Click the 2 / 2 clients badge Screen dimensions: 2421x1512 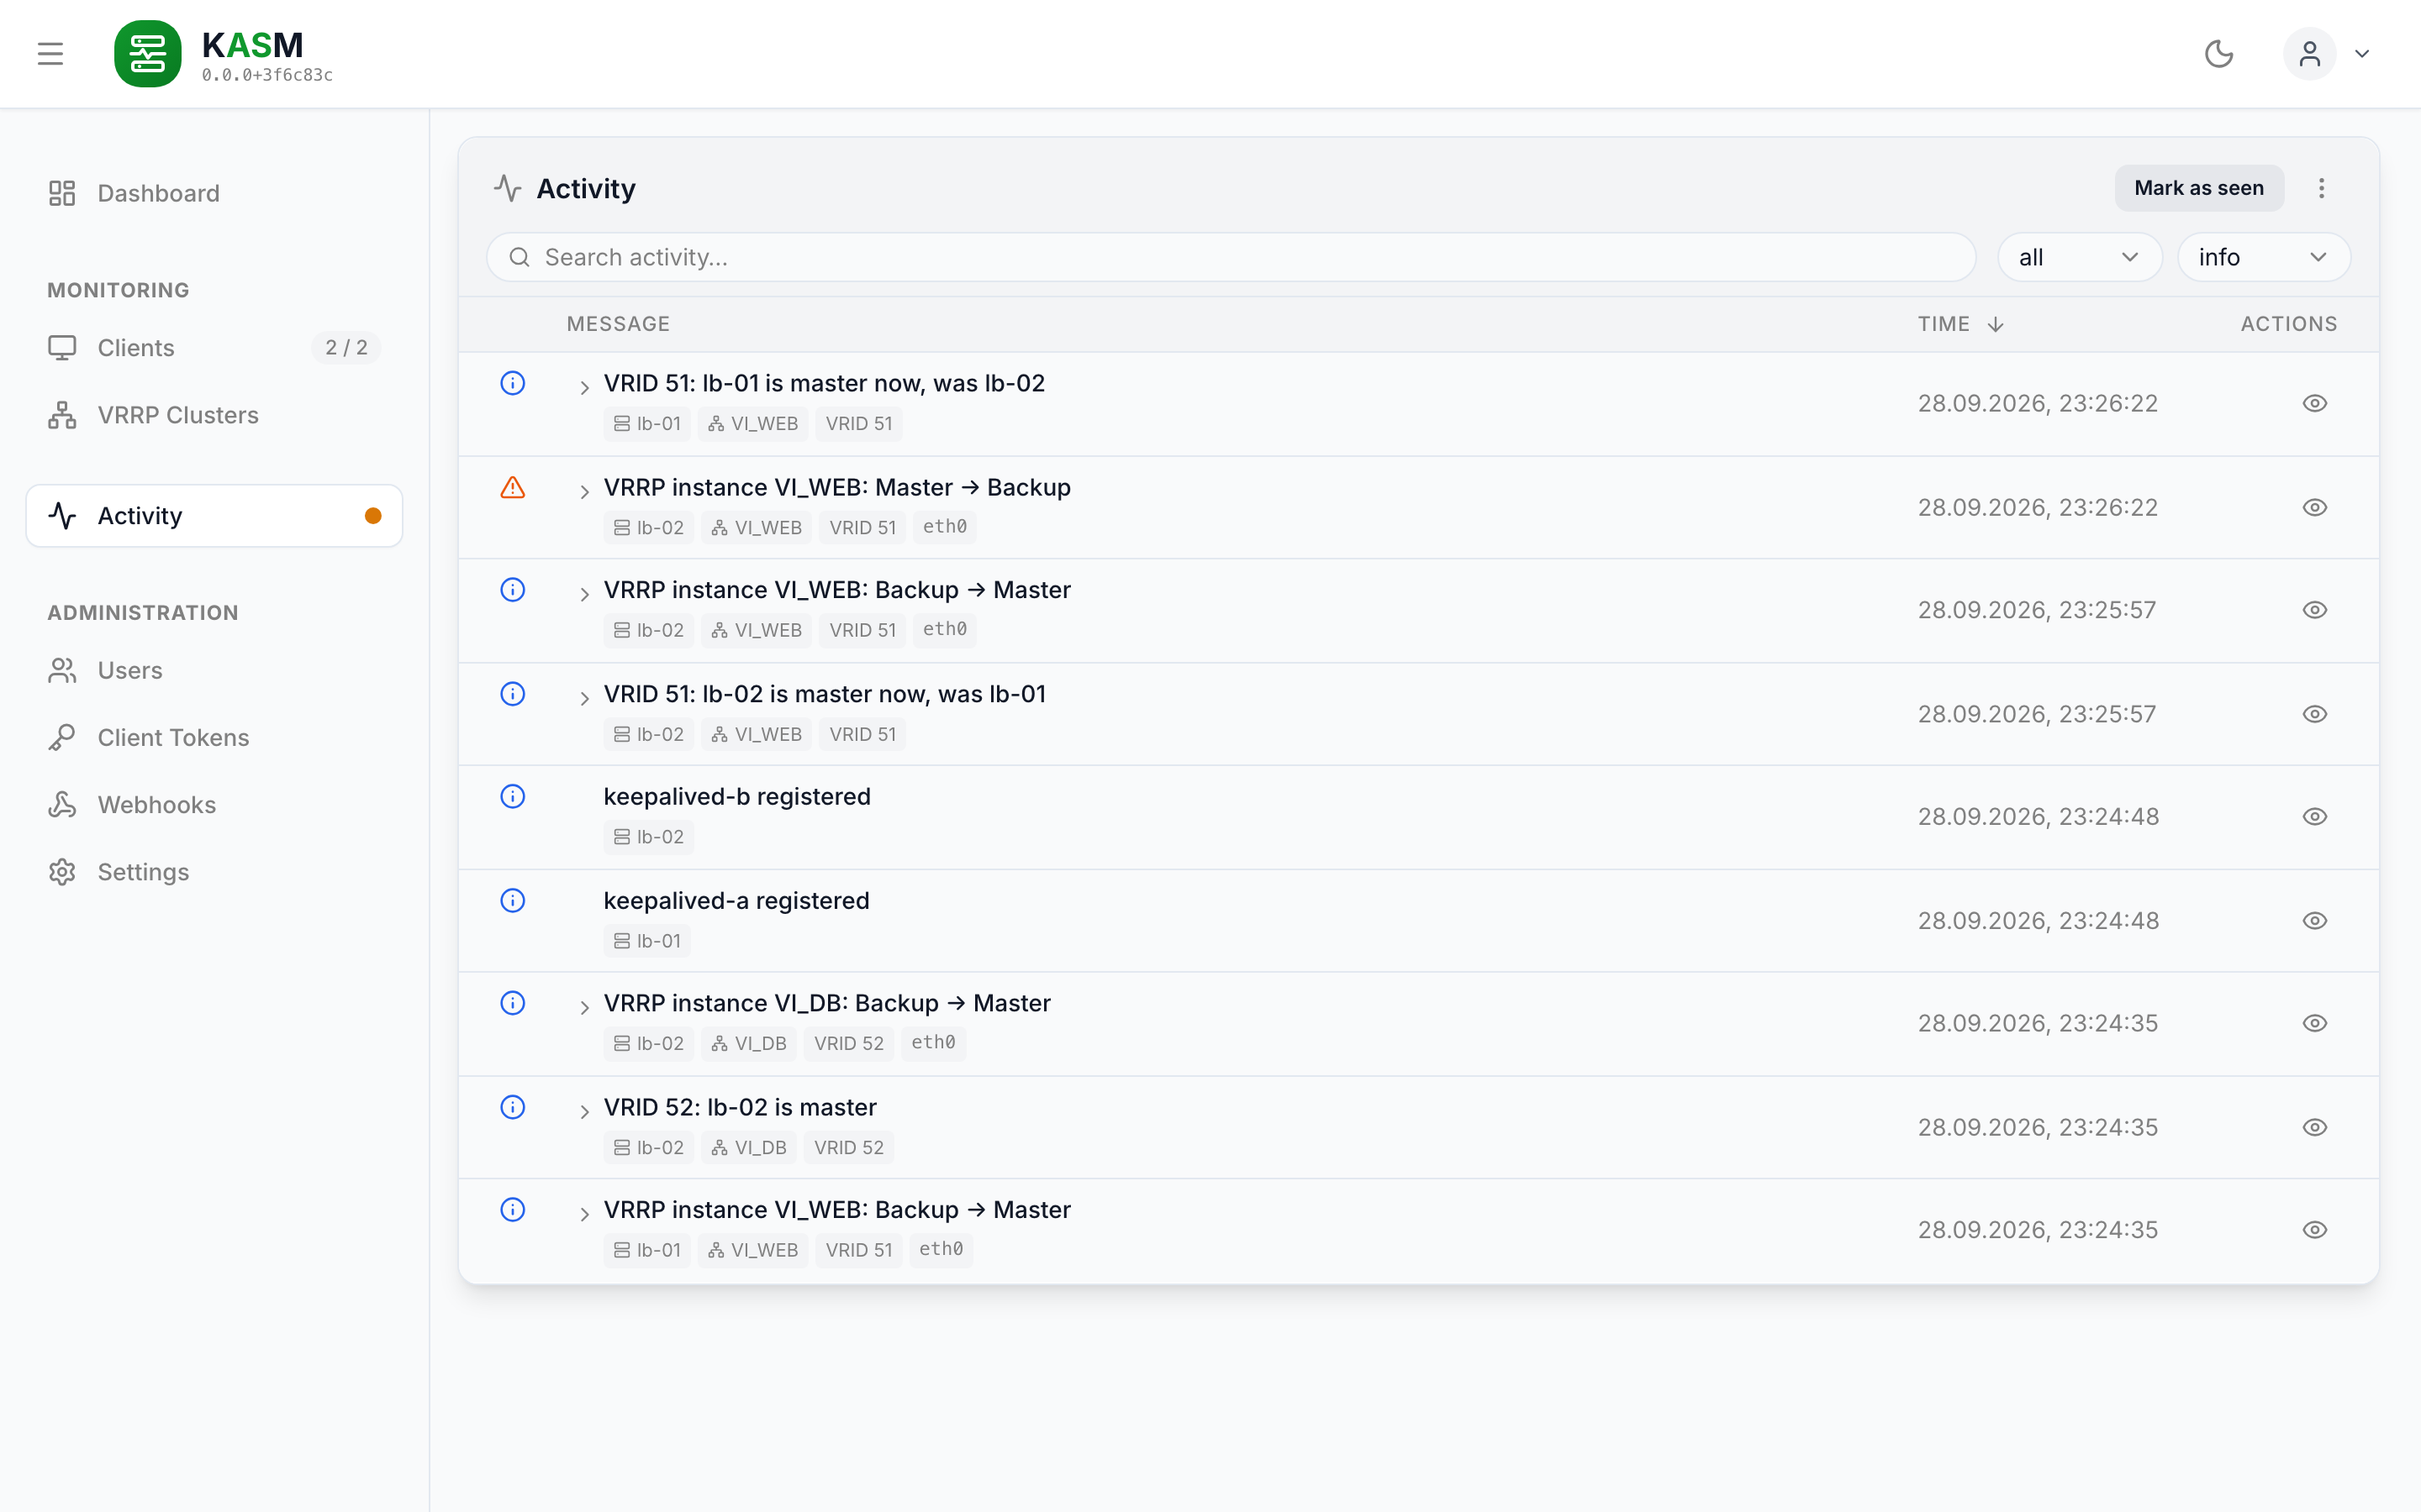346,348
